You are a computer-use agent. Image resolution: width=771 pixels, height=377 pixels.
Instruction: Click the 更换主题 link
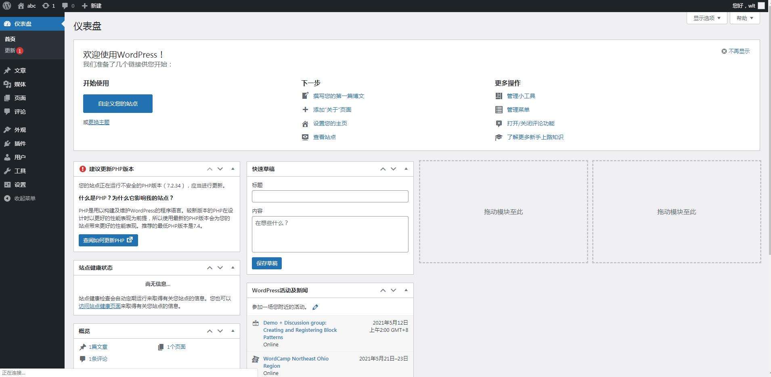click(99, 122)
